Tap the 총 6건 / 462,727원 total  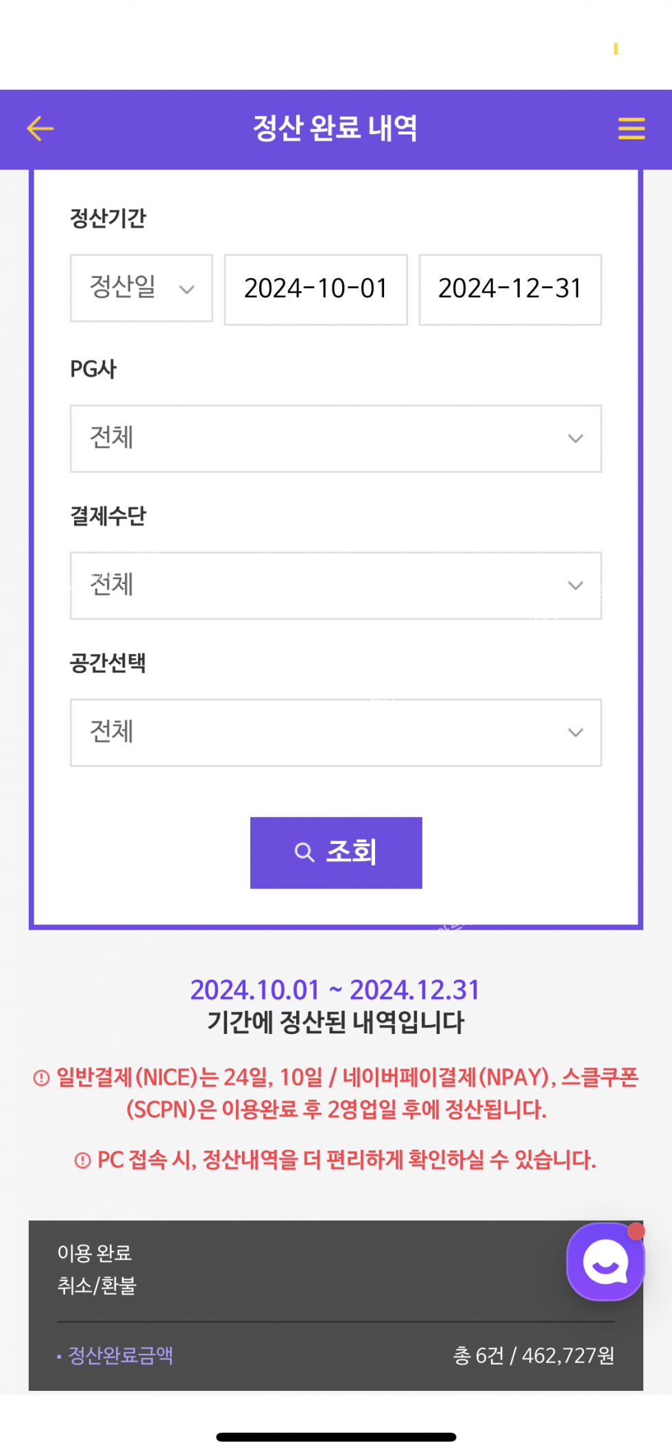tap(533, 1355)
